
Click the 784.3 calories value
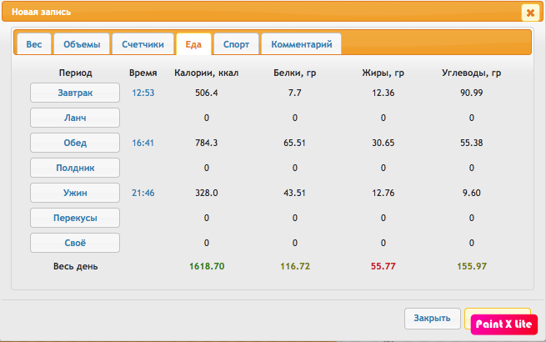[x=207, y=143]
